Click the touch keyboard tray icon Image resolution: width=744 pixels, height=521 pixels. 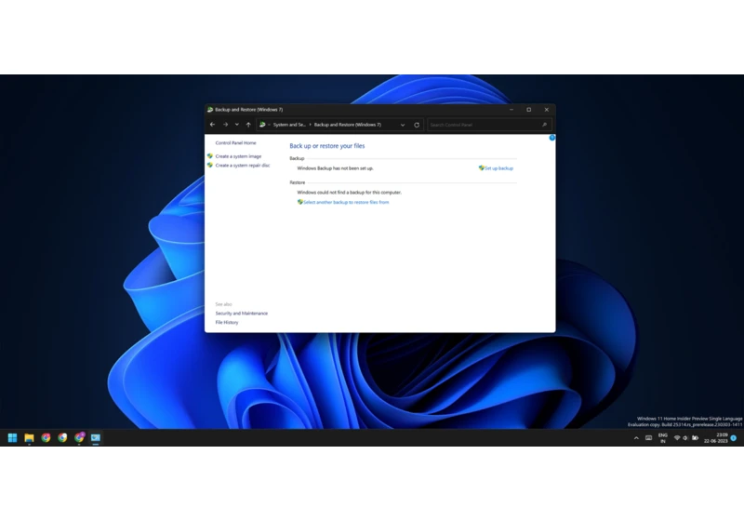point(648,438)
